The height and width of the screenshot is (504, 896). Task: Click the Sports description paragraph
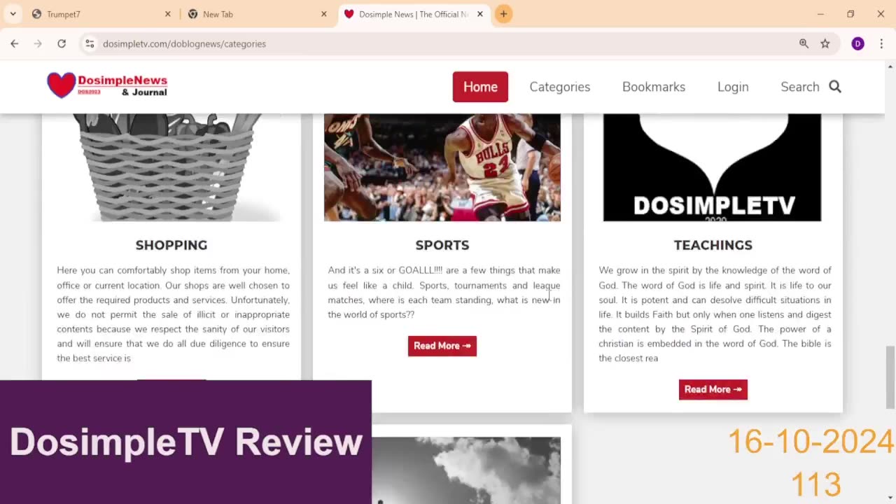pos(444,293)
